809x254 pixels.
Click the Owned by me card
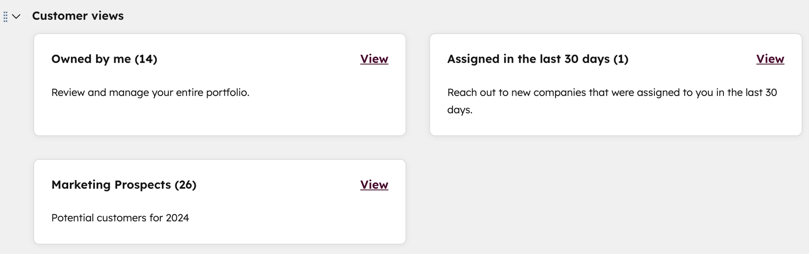[x=219, y=85]
